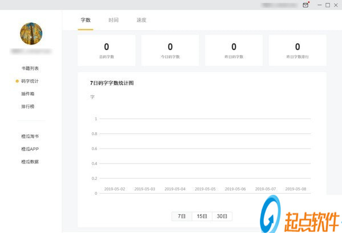Select the 30日 range button

pyautogui.click(x=222, y=216)
